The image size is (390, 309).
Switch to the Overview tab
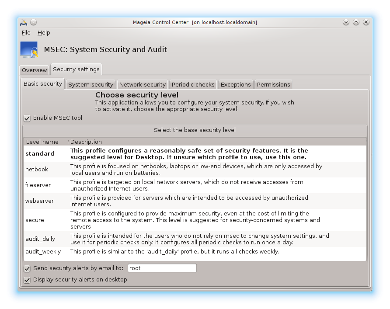pos(35,70)
